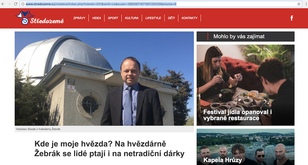
Task: Open the ZPRÁVY menu item
Action: click(79, 18)
